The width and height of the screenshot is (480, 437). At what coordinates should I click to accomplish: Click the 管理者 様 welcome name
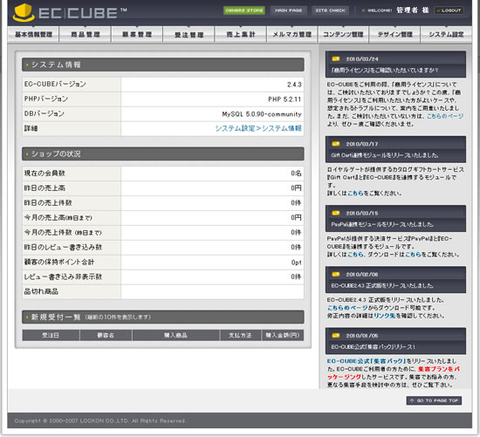click(x=412, y=10)
